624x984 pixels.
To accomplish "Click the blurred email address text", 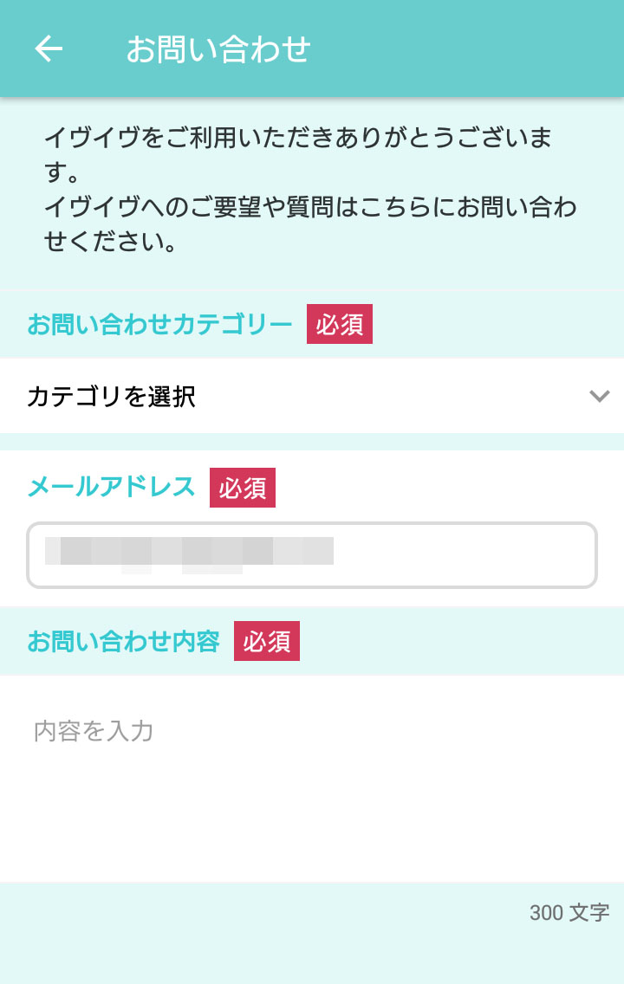I will click(189, 554).
